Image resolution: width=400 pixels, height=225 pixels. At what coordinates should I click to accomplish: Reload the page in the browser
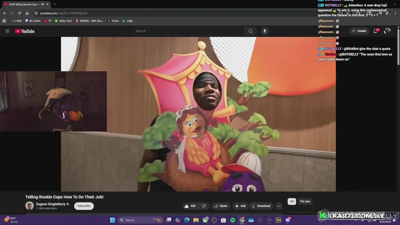tap(19, 13)
